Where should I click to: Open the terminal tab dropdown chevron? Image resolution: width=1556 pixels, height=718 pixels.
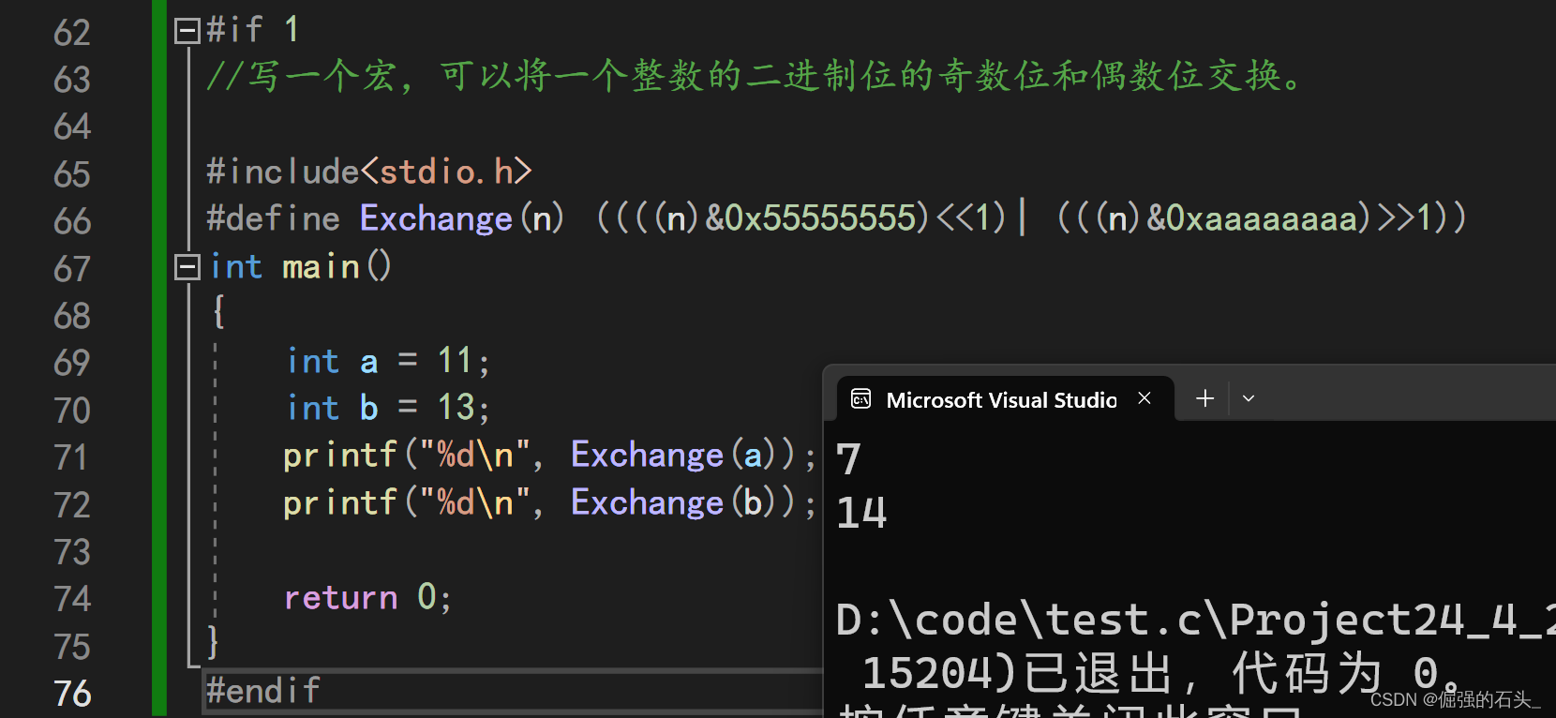[1249, 398]
